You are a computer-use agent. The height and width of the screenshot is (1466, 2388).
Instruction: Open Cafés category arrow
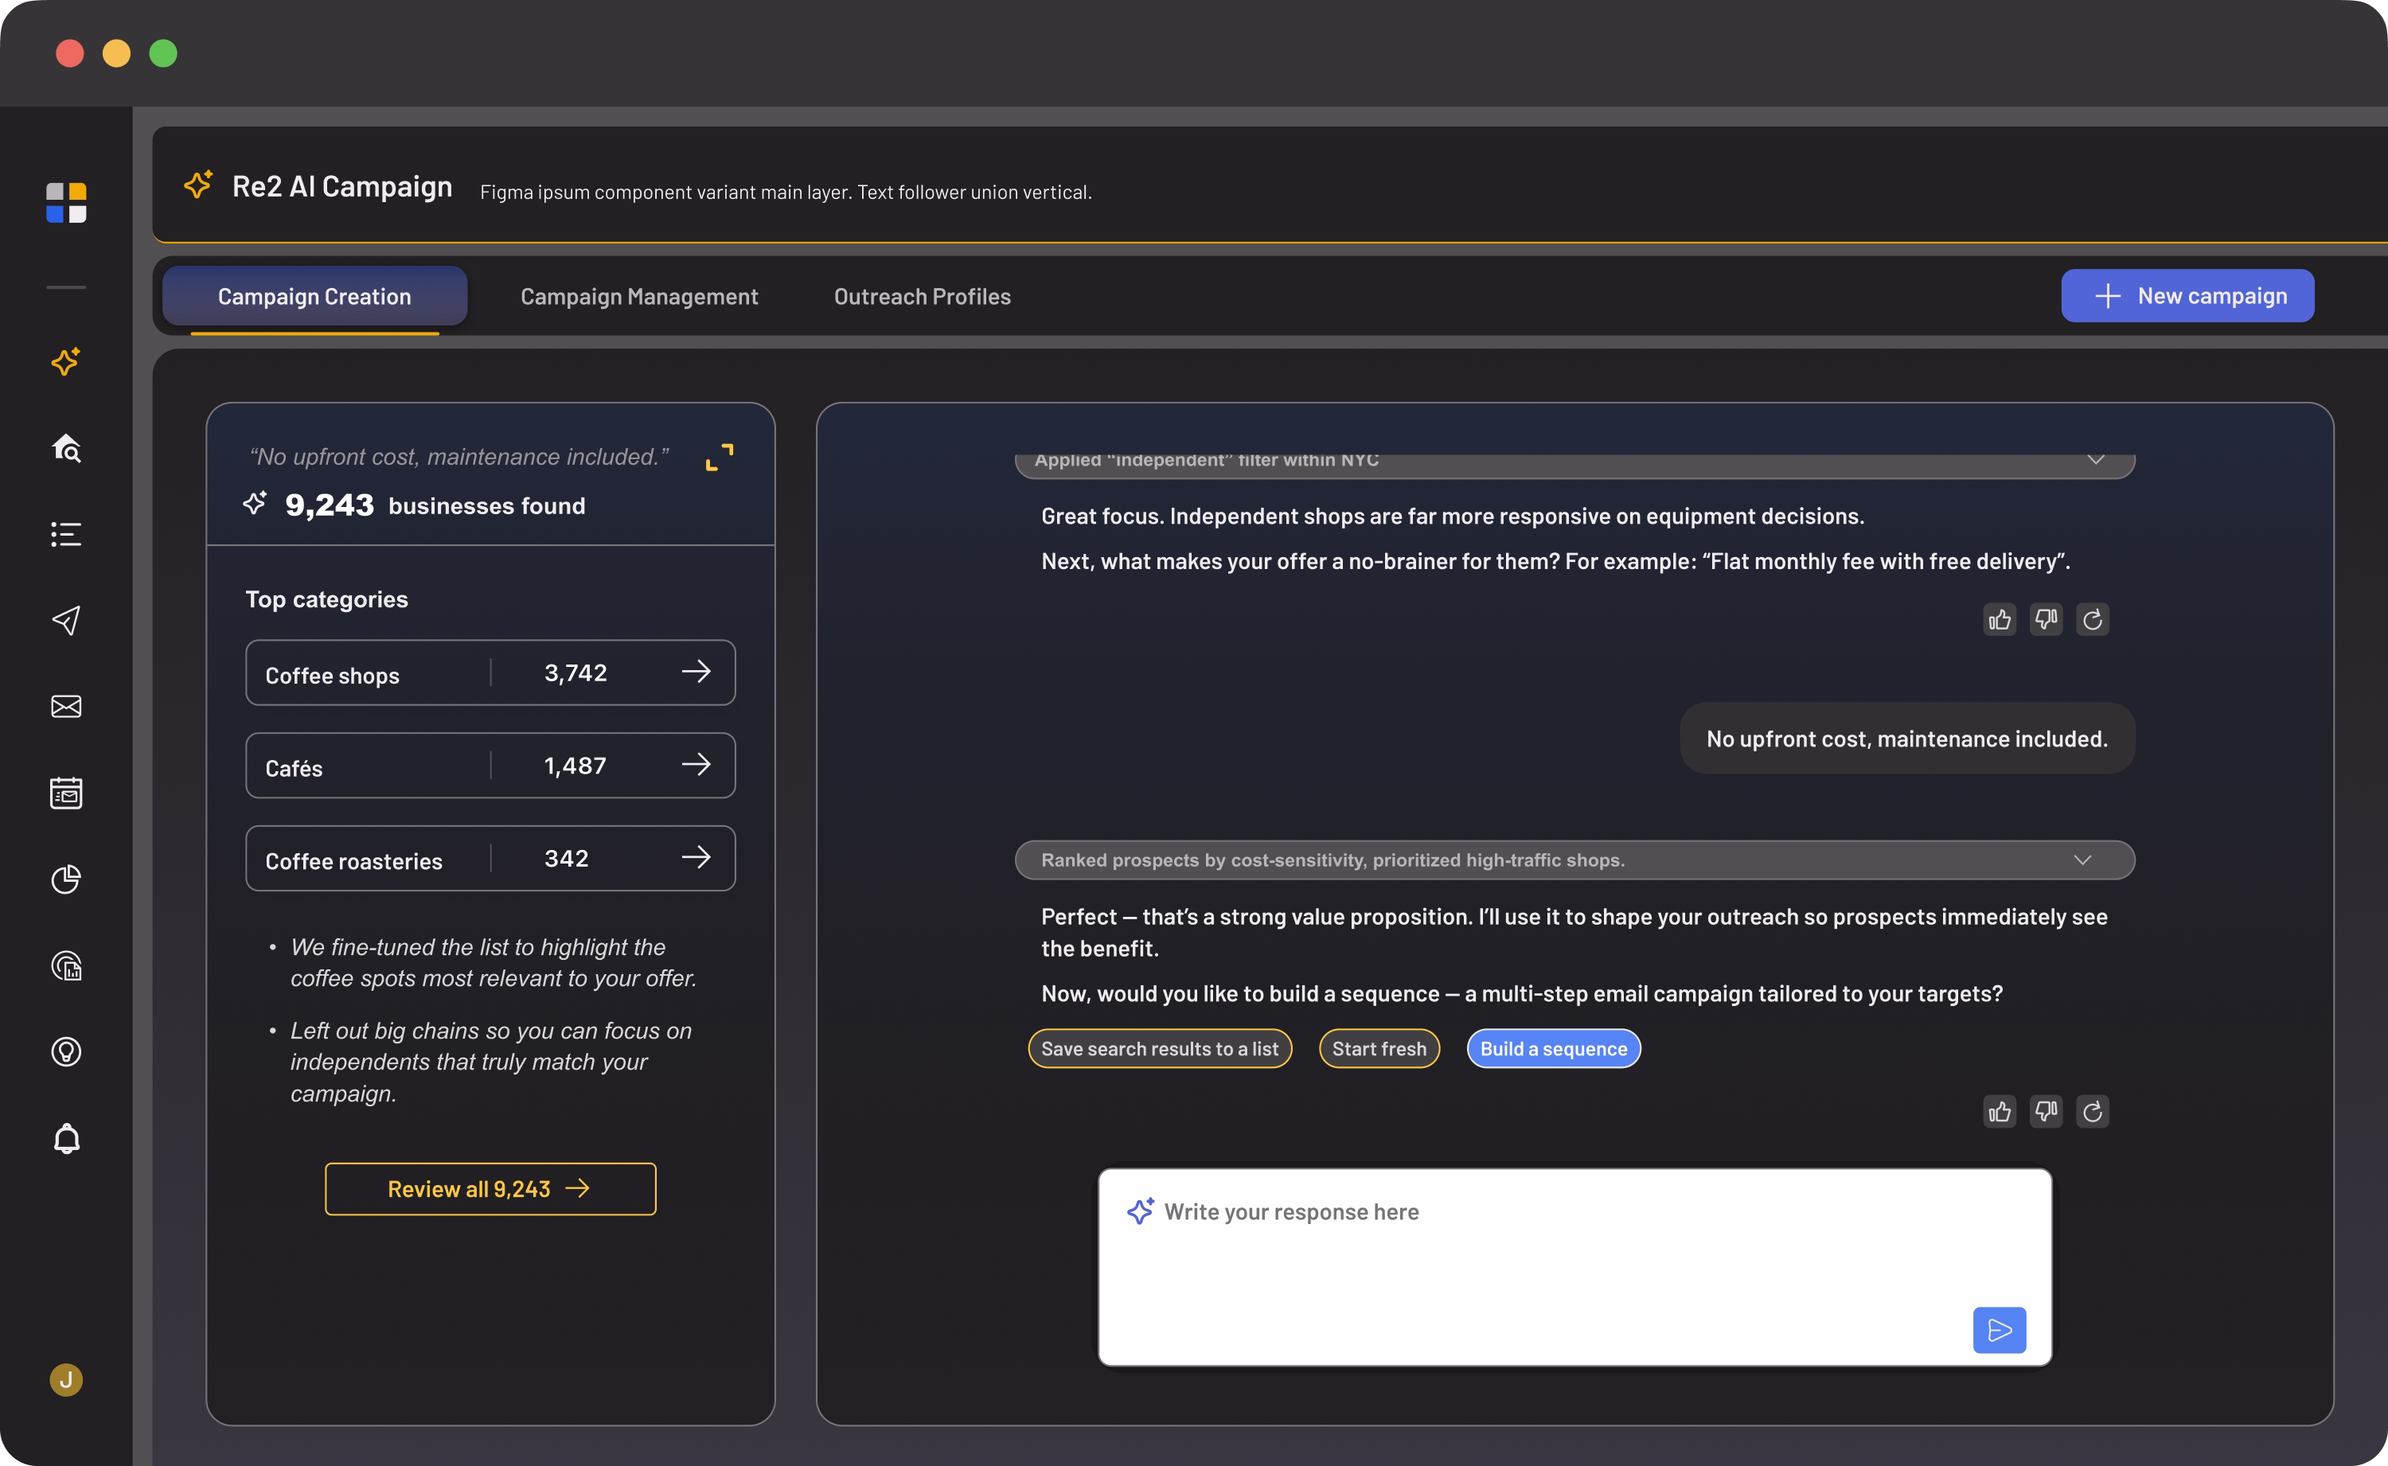pyautogui.click(x=696, y=765)
